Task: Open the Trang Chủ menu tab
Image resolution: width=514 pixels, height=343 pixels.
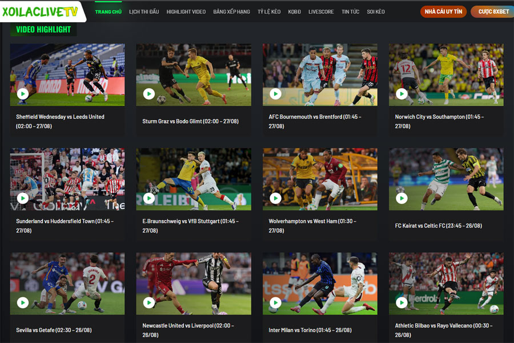Action: click(x=108, y=11)
